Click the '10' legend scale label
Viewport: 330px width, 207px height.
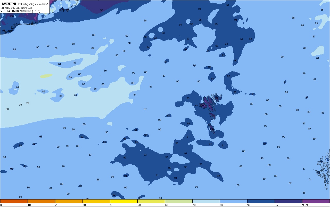[x=29, y=205]
